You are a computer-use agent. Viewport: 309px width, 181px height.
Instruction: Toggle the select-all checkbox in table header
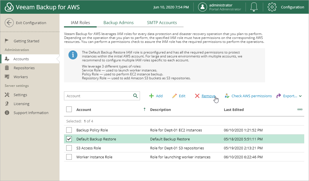69,109
